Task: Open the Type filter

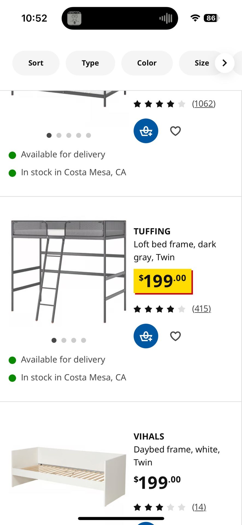Action: click(90, 63)
